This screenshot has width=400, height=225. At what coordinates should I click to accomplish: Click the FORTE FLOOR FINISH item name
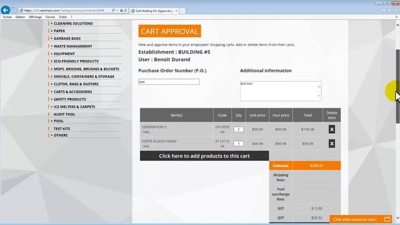coord(159,141)
